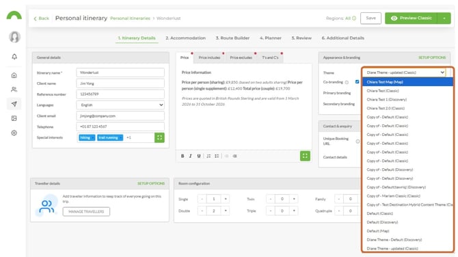
Task: Click the info icon beside Co-branding
Action: point(347,82)
